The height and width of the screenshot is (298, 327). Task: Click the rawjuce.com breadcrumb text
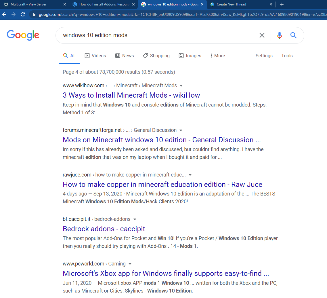(x=77, y=175)
